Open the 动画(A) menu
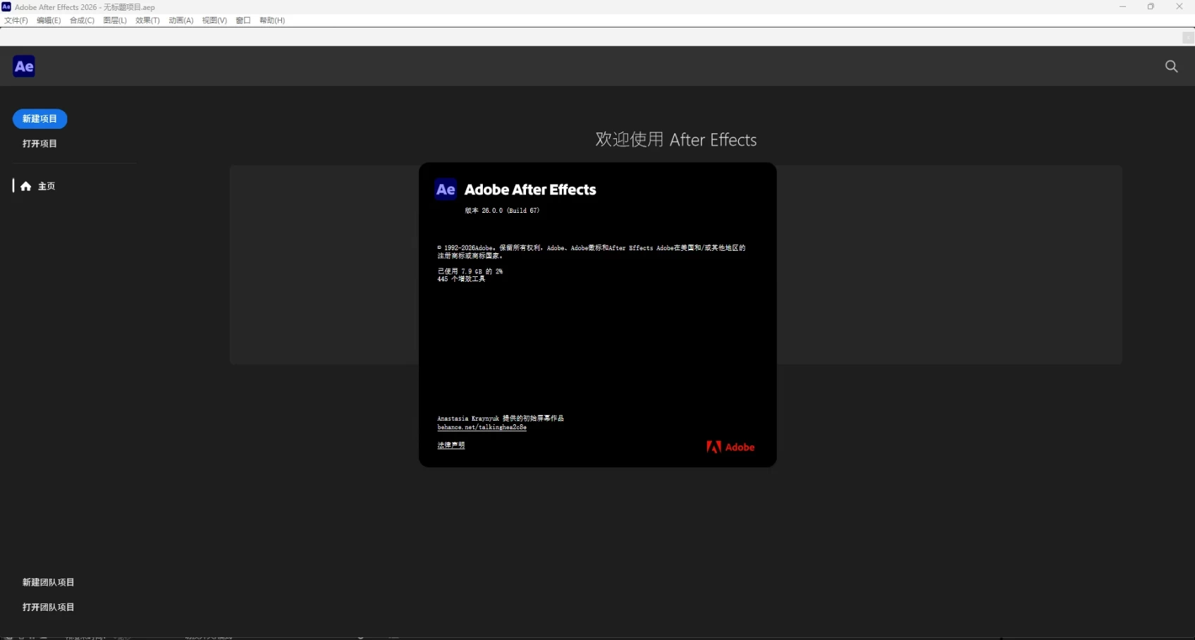 click(x=180, y=20)
